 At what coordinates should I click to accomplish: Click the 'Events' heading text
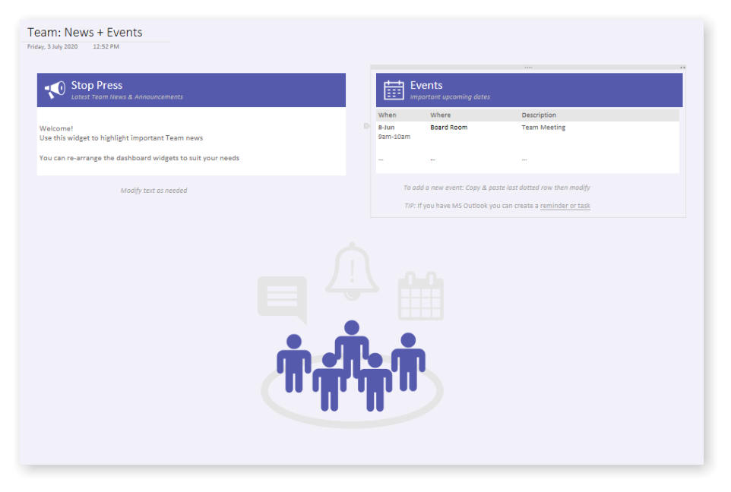426,85
